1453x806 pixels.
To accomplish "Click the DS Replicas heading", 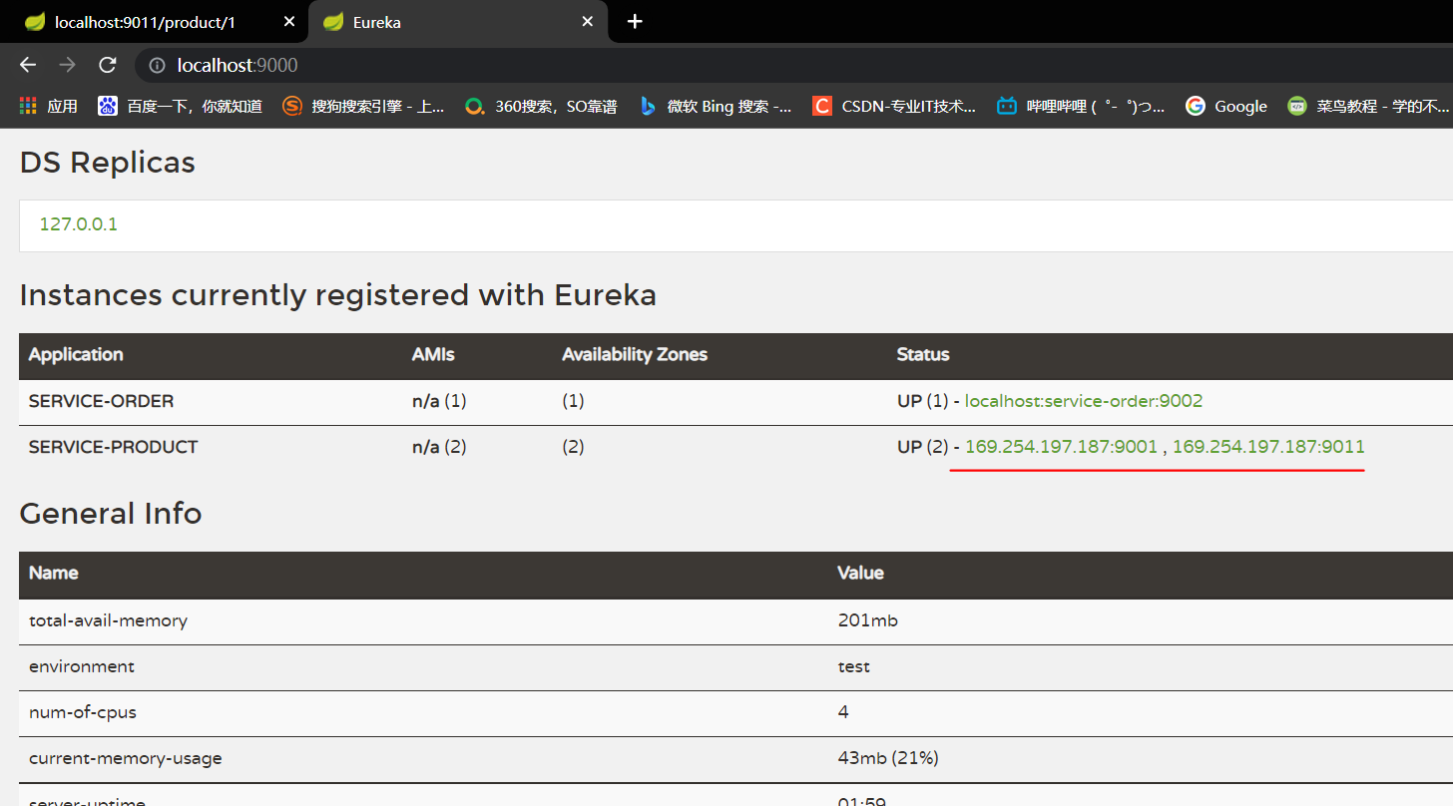I will pyautogui.click(x=108, y=163).
